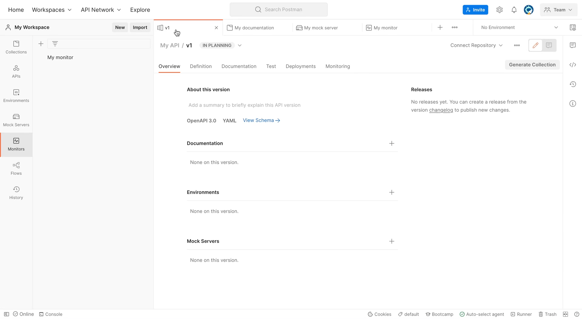582x319 pixels.
Task: Click the Search Postman field
Action: pos(279,9)
